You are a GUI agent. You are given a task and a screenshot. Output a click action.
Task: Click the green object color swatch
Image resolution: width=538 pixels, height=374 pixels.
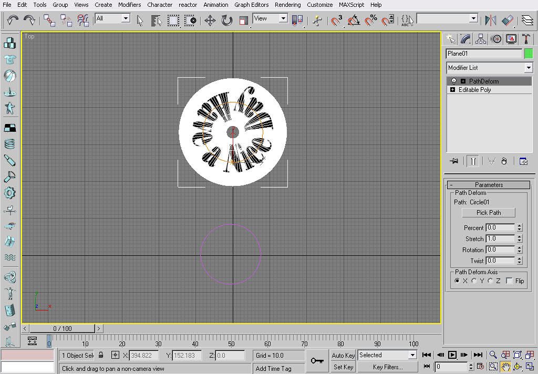[x=529, y=54]
